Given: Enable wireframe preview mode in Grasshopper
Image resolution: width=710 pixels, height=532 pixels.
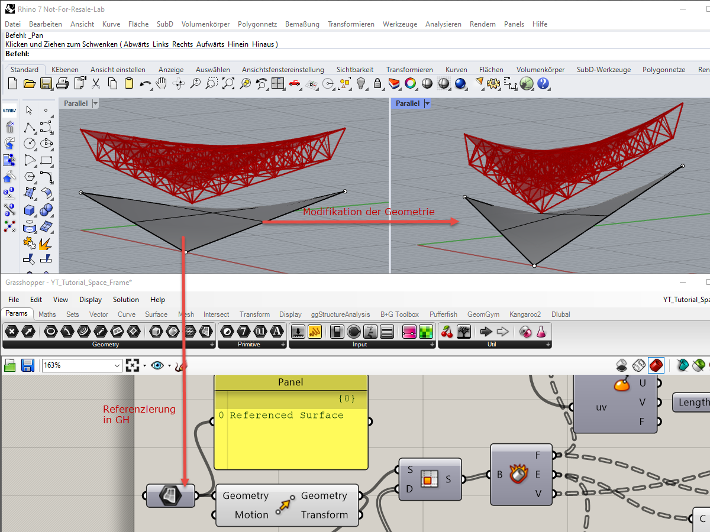Looking at the screenshot, I should [x=639, y=365].
